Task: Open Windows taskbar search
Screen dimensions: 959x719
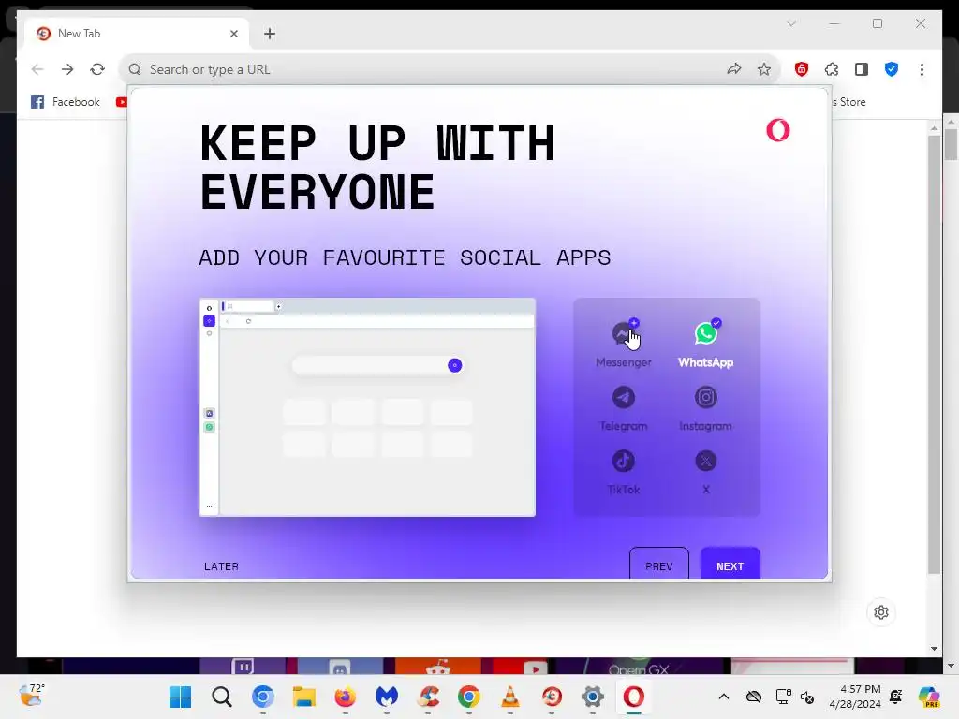Action: [221, 697]
